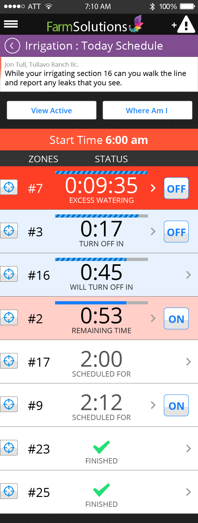Locate zone #25 with crosshair icon
The width and height of the screenshot is (198, 523).
pos(9,491)
